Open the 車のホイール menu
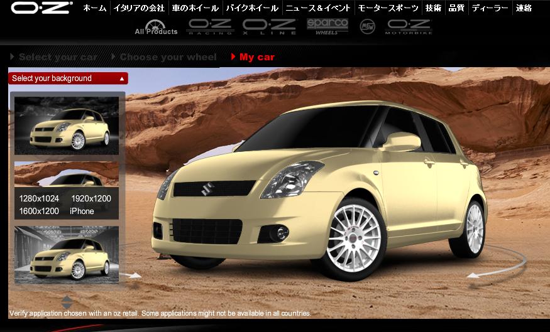This screenshot has height=332, width=550. coord(195,8)
